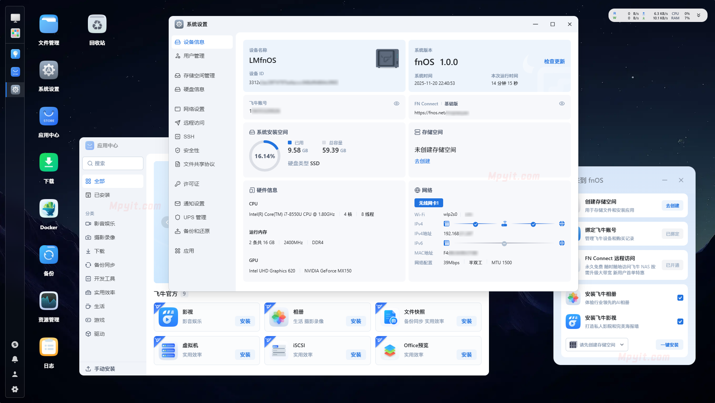
Task: Expand the system monitor widget chevron
Action: pos(699,15)
